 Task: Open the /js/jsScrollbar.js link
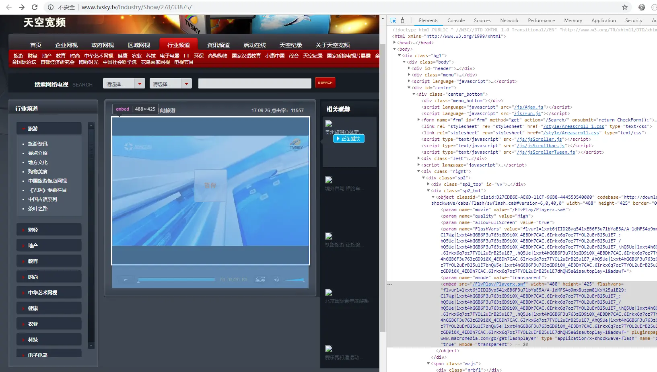point(541,146)
